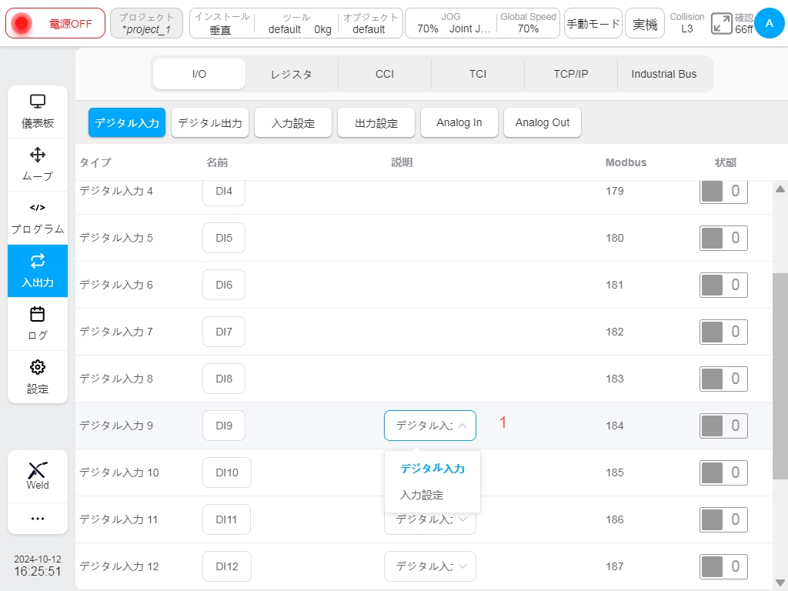Toggle state switch for デジタル入力 12
The height and width of the screenshot is (591, 788).
click(723, 566)
